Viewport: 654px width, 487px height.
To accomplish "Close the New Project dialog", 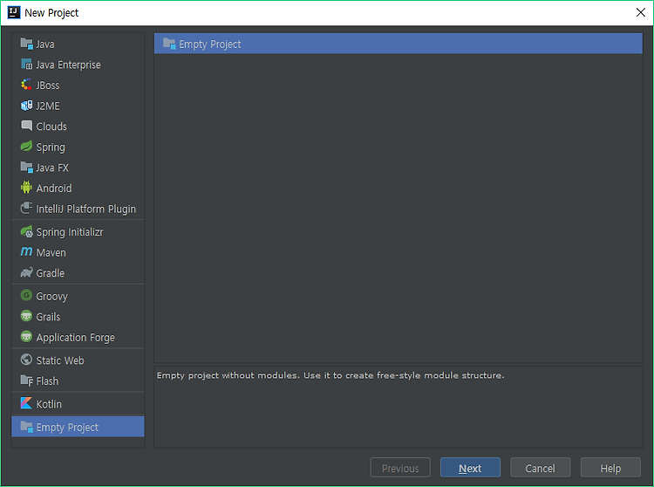I will click(641, 12).
